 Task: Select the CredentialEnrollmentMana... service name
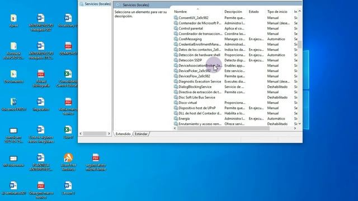[x=200, y=44]
